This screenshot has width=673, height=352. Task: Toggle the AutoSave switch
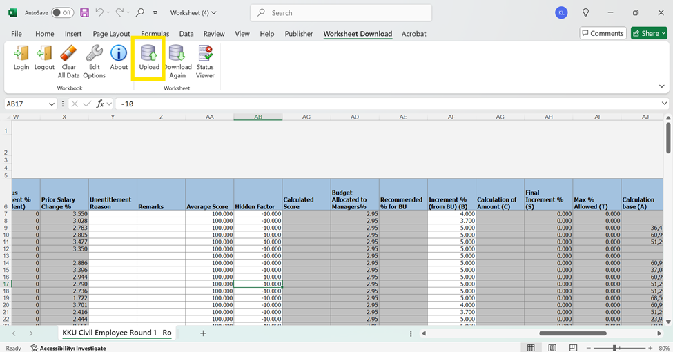[62, 12]
